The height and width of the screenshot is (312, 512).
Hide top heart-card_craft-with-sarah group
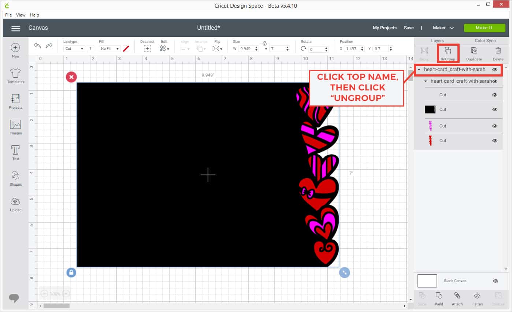(495, 70)
